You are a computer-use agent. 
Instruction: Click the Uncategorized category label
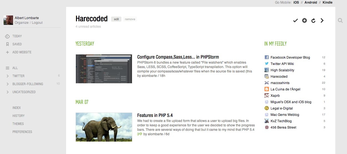click(x=24, y=92)
